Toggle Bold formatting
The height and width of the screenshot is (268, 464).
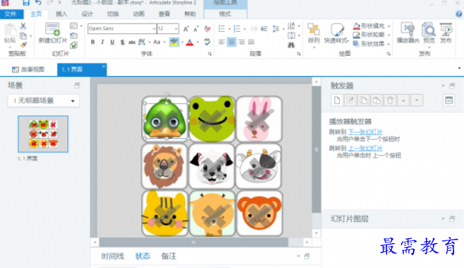pyautogui.click(x=93, y=42)
